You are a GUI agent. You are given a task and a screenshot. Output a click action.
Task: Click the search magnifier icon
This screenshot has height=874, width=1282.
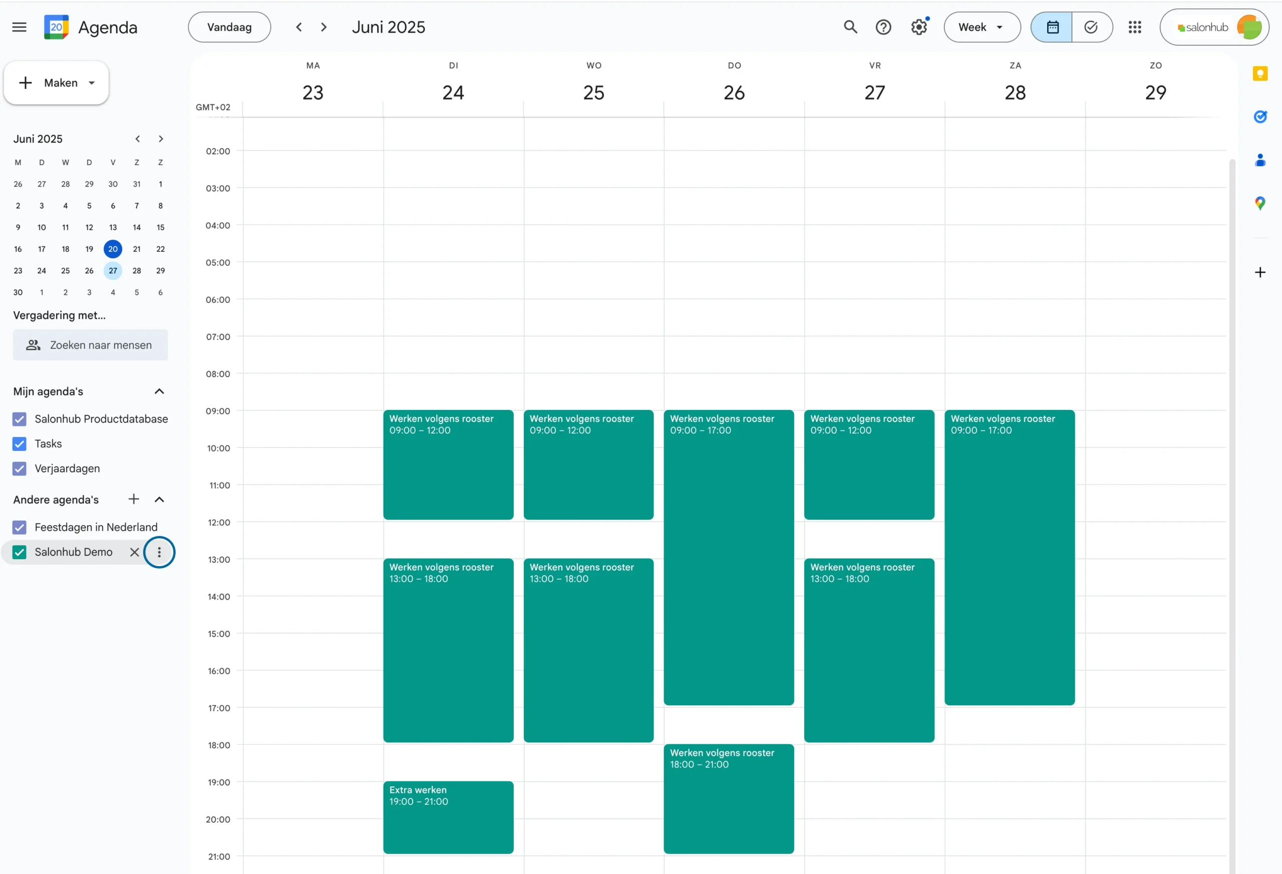[850, 27]
